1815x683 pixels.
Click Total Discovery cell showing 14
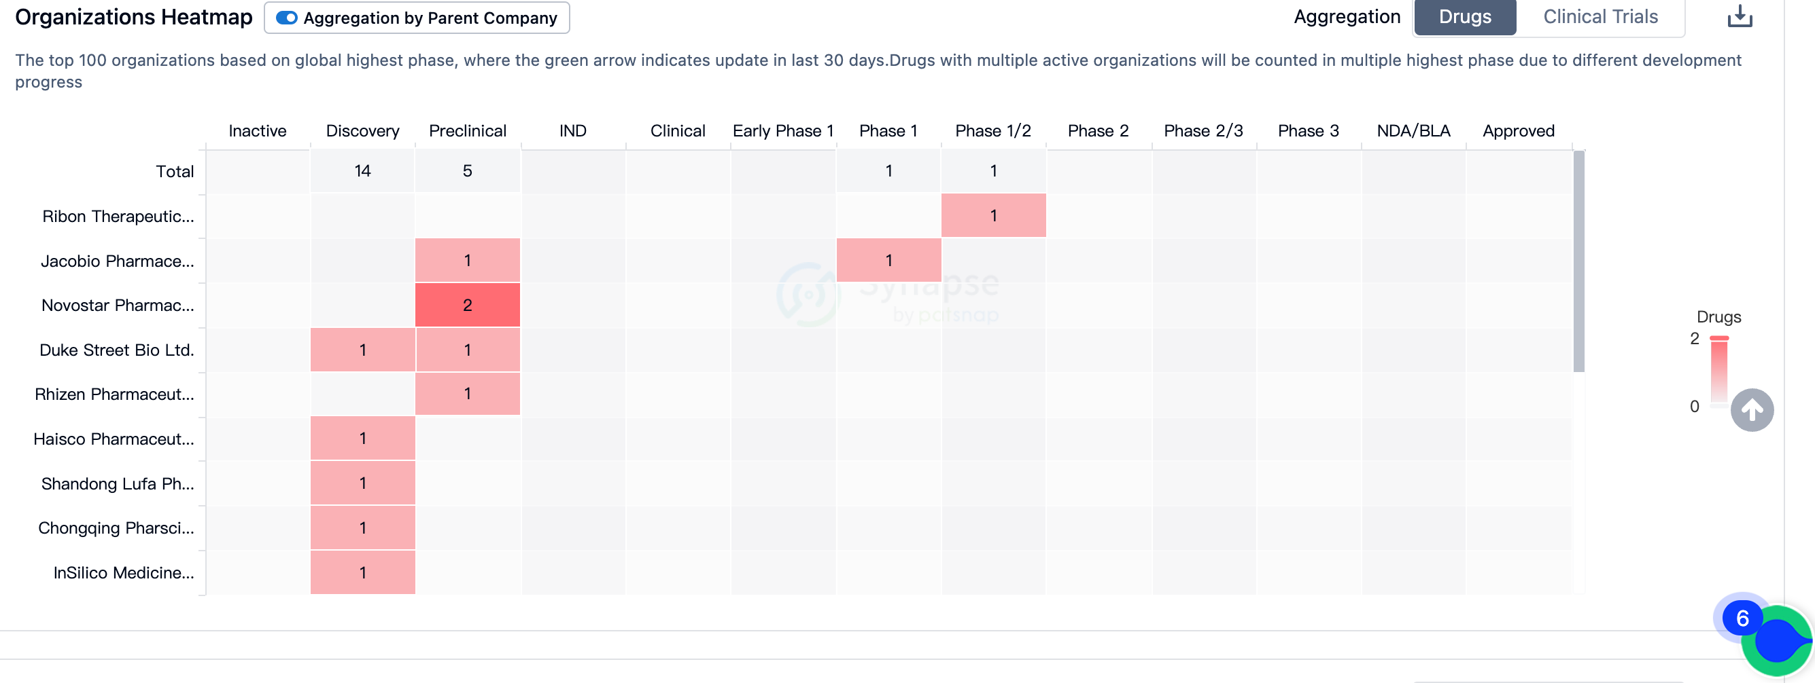pyautogui.click(x=362, y=171)
